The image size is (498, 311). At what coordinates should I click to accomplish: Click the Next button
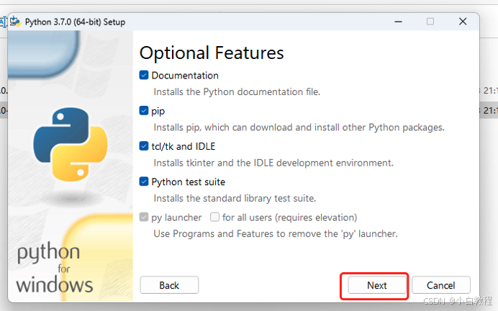[377, 285]
